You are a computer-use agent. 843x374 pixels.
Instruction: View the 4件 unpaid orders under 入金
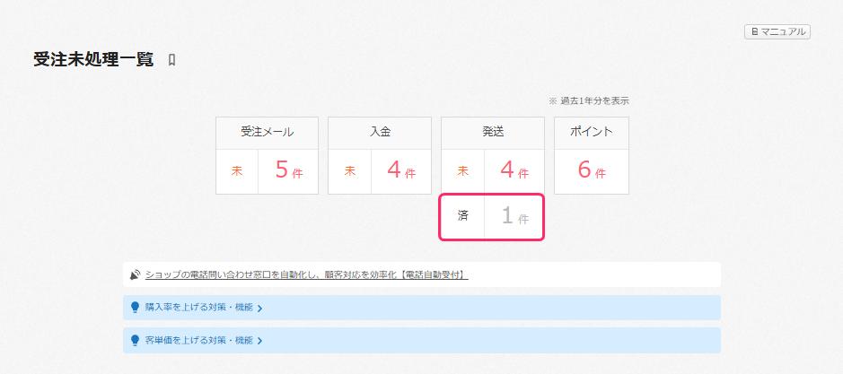[x=401, y=171]
